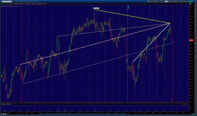197x116 pixels.
Task: Click the colored link icon beside the symbol field
Action: pyautogui.click(x=14, y=2)
